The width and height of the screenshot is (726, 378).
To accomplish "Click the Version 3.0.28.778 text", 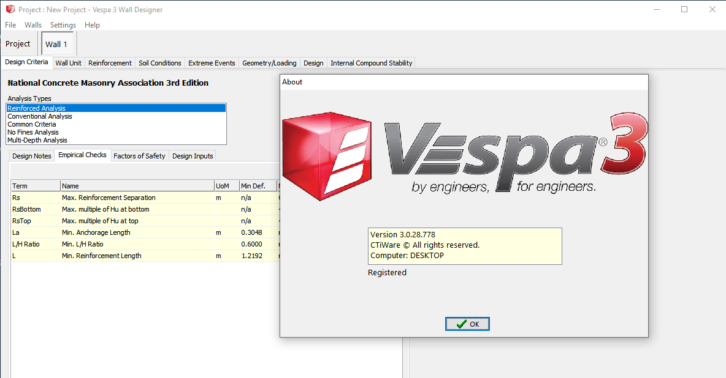I will 403,235.
